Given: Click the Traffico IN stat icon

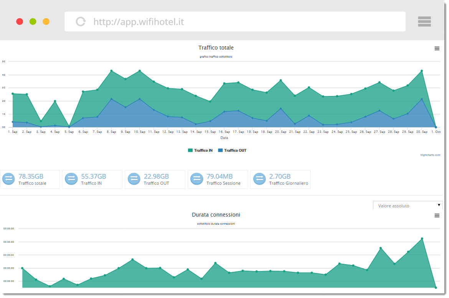Looking at the screenshot, I should (71, 179).
